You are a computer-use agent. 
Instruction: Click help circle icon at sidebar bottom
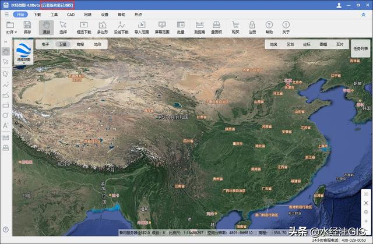click(6, 229)
